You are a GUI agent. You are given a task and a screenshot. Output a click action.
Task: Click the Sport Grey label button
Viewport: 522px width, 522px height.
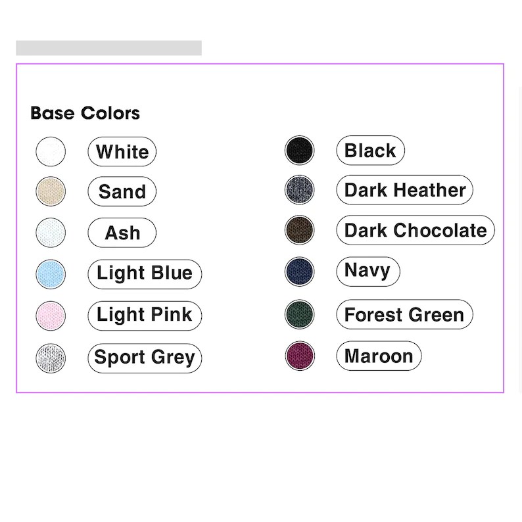(x=145, y=358)
